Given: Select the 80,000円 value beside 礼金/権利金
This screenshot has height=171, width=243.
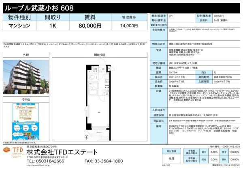Looking at the screenshot, I should coord(219,16).
